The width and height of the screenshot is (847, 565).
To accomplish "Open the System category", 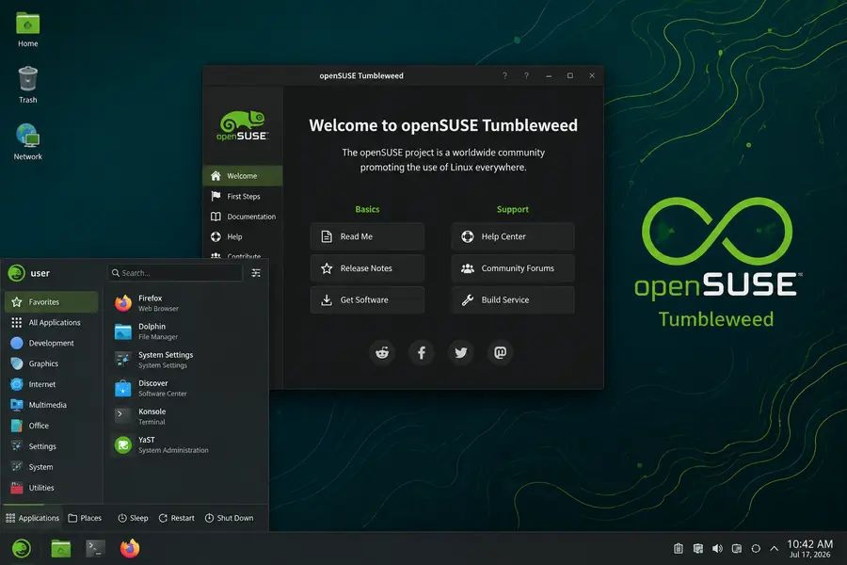I will pos(52,467).
